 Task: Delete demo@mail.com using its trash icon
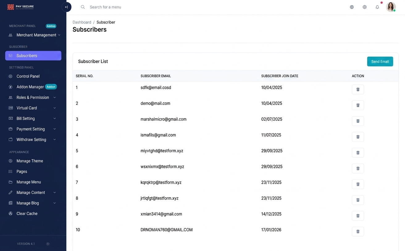point(358,105)
